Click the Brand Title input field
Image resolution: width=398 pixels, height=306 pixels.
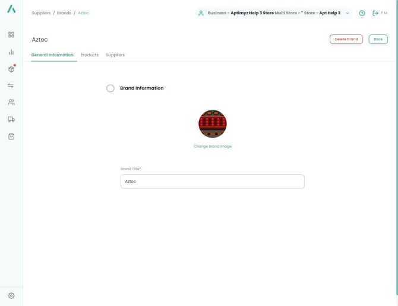(x=213, y=181)
